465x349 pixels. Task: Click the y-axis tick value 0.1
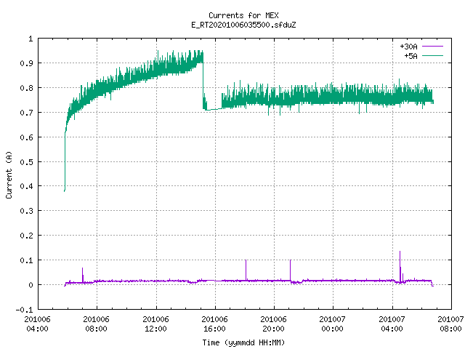[x=26, y=260]
